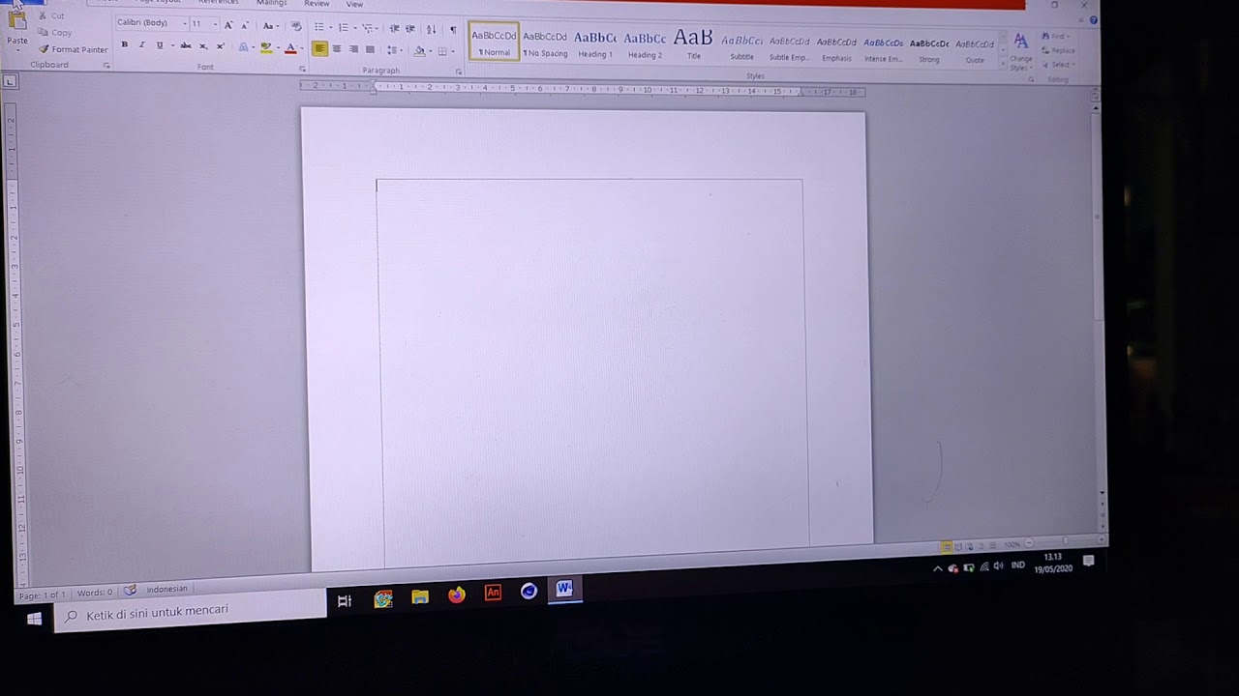Toggle strikethrough formatting
The image size is (1239, 696).
(185, 45)
